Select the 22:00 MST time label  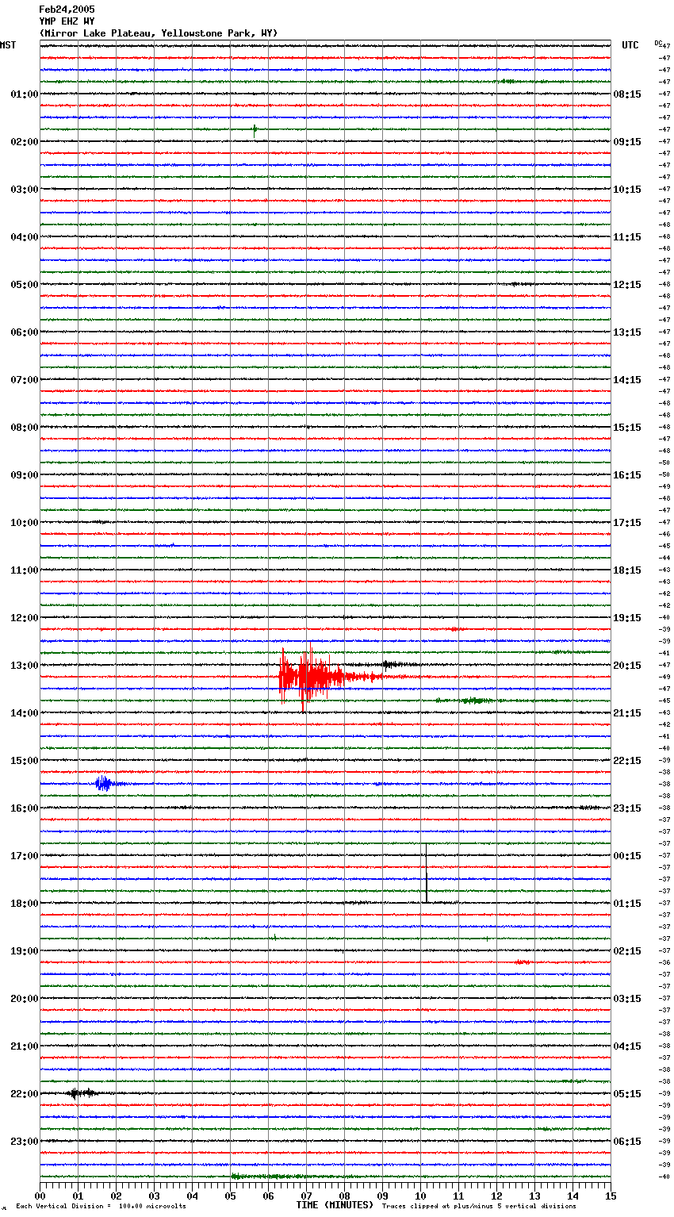point(25,1094)
